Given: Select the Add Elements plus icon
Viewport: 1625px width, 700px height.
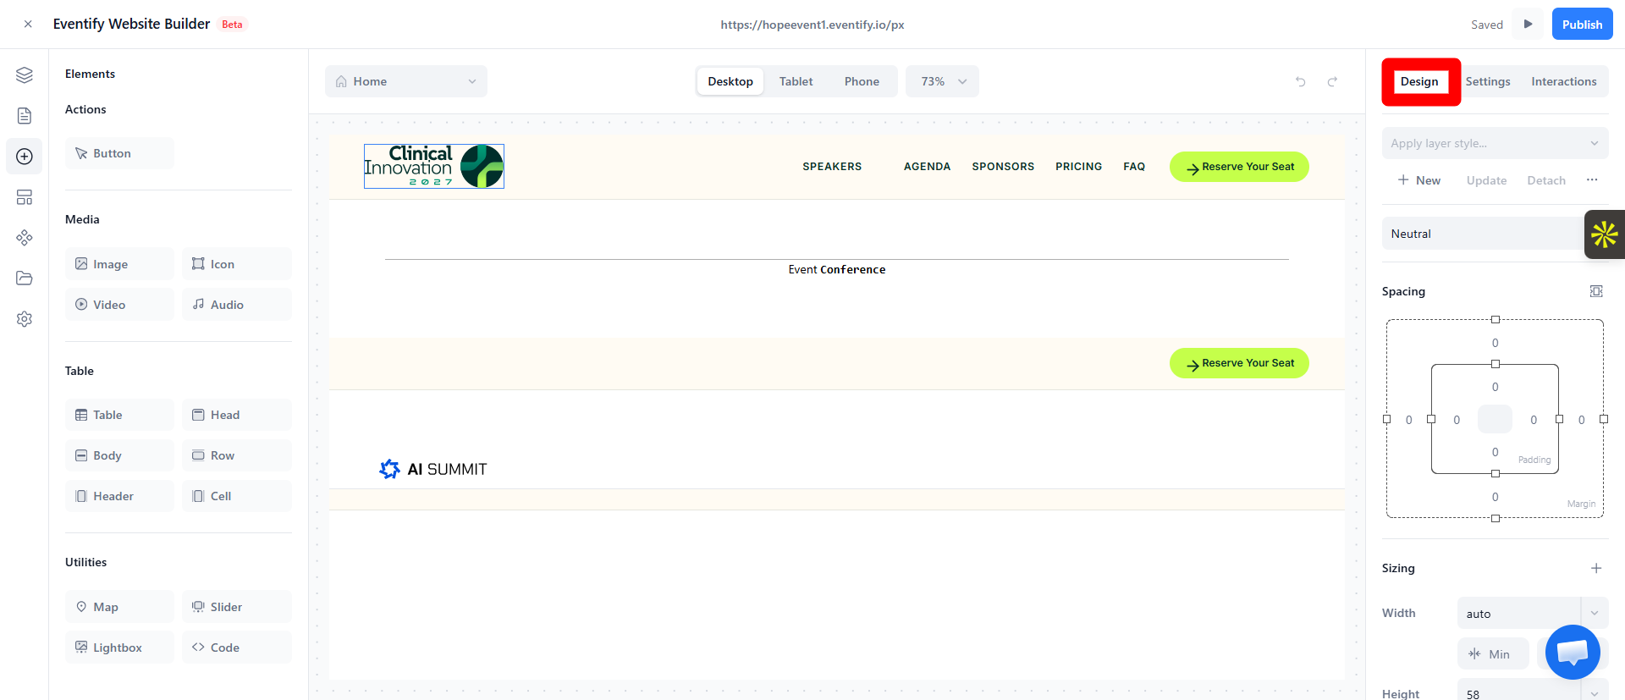Looking at the screenshot, I should [x=25, y=157].
